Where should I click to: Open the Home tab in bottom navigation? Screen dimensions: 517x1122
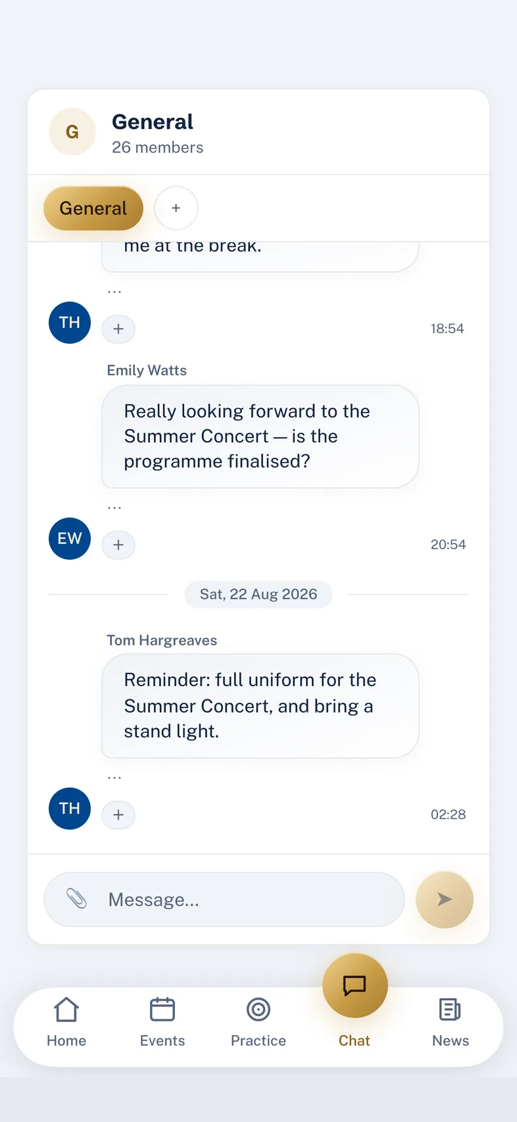pyautogui.click(x=66, y=1022)
